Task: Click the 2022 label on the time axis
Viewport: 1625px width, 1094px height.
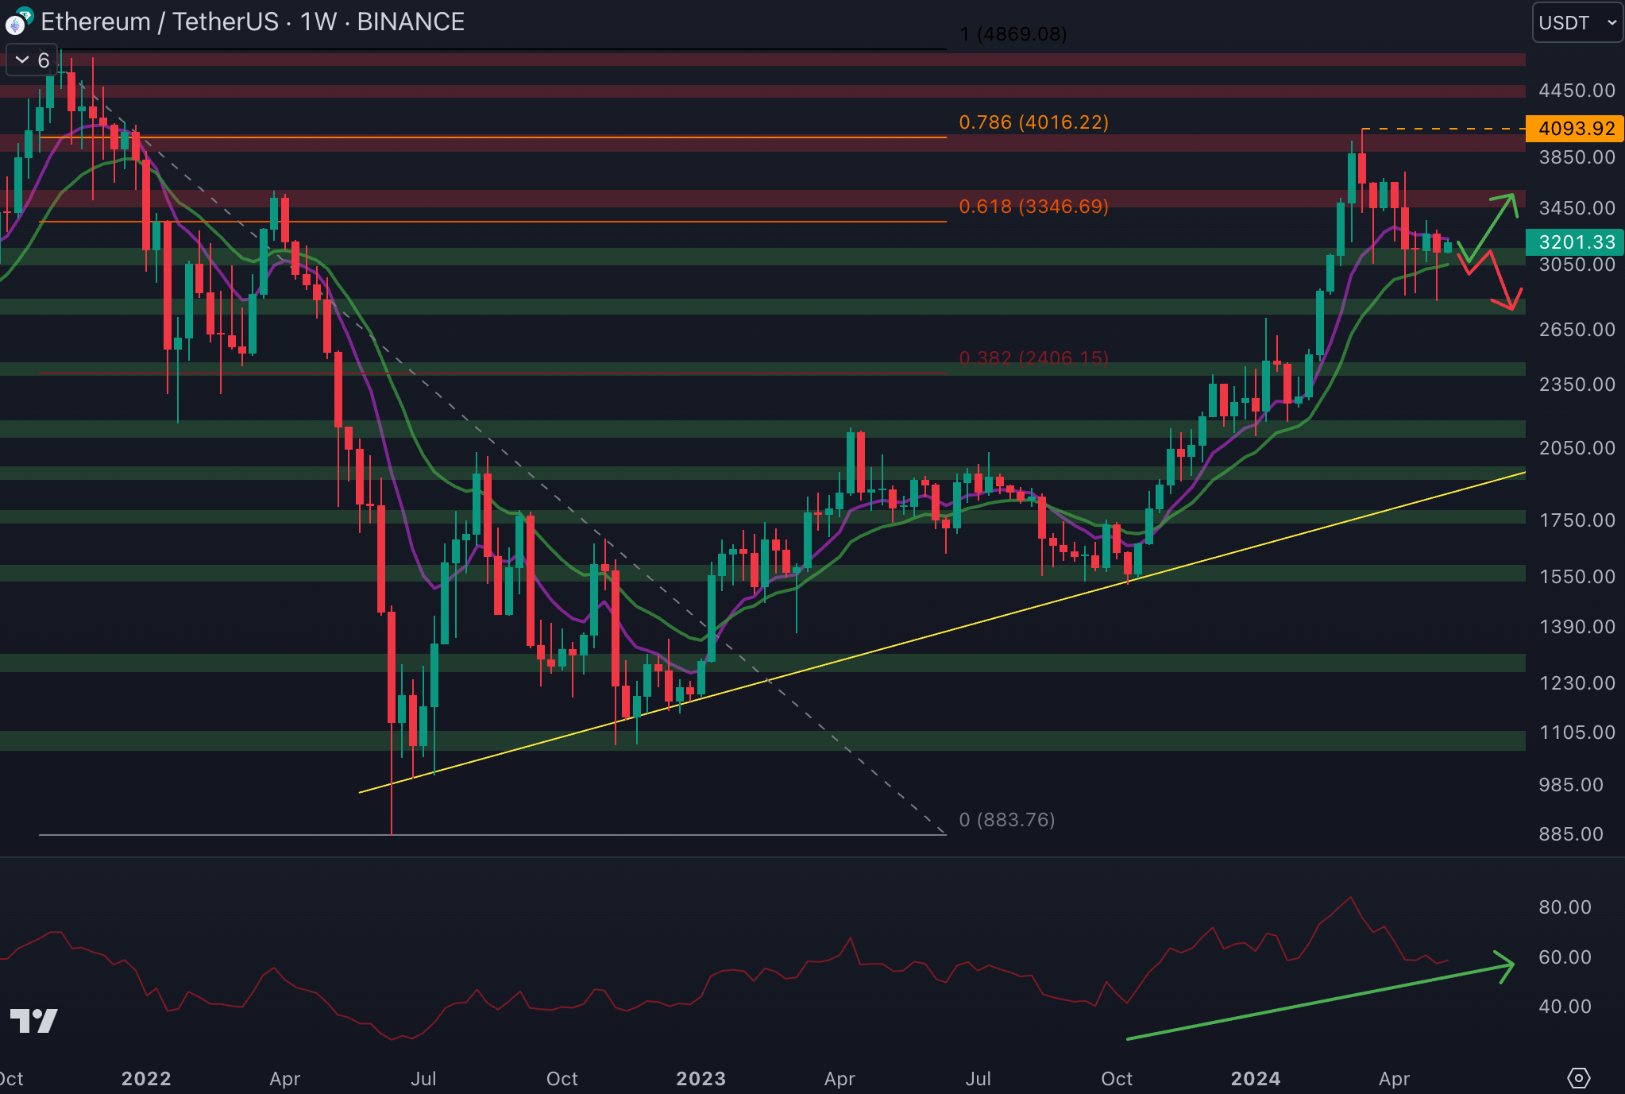Action: (145, 1078)
